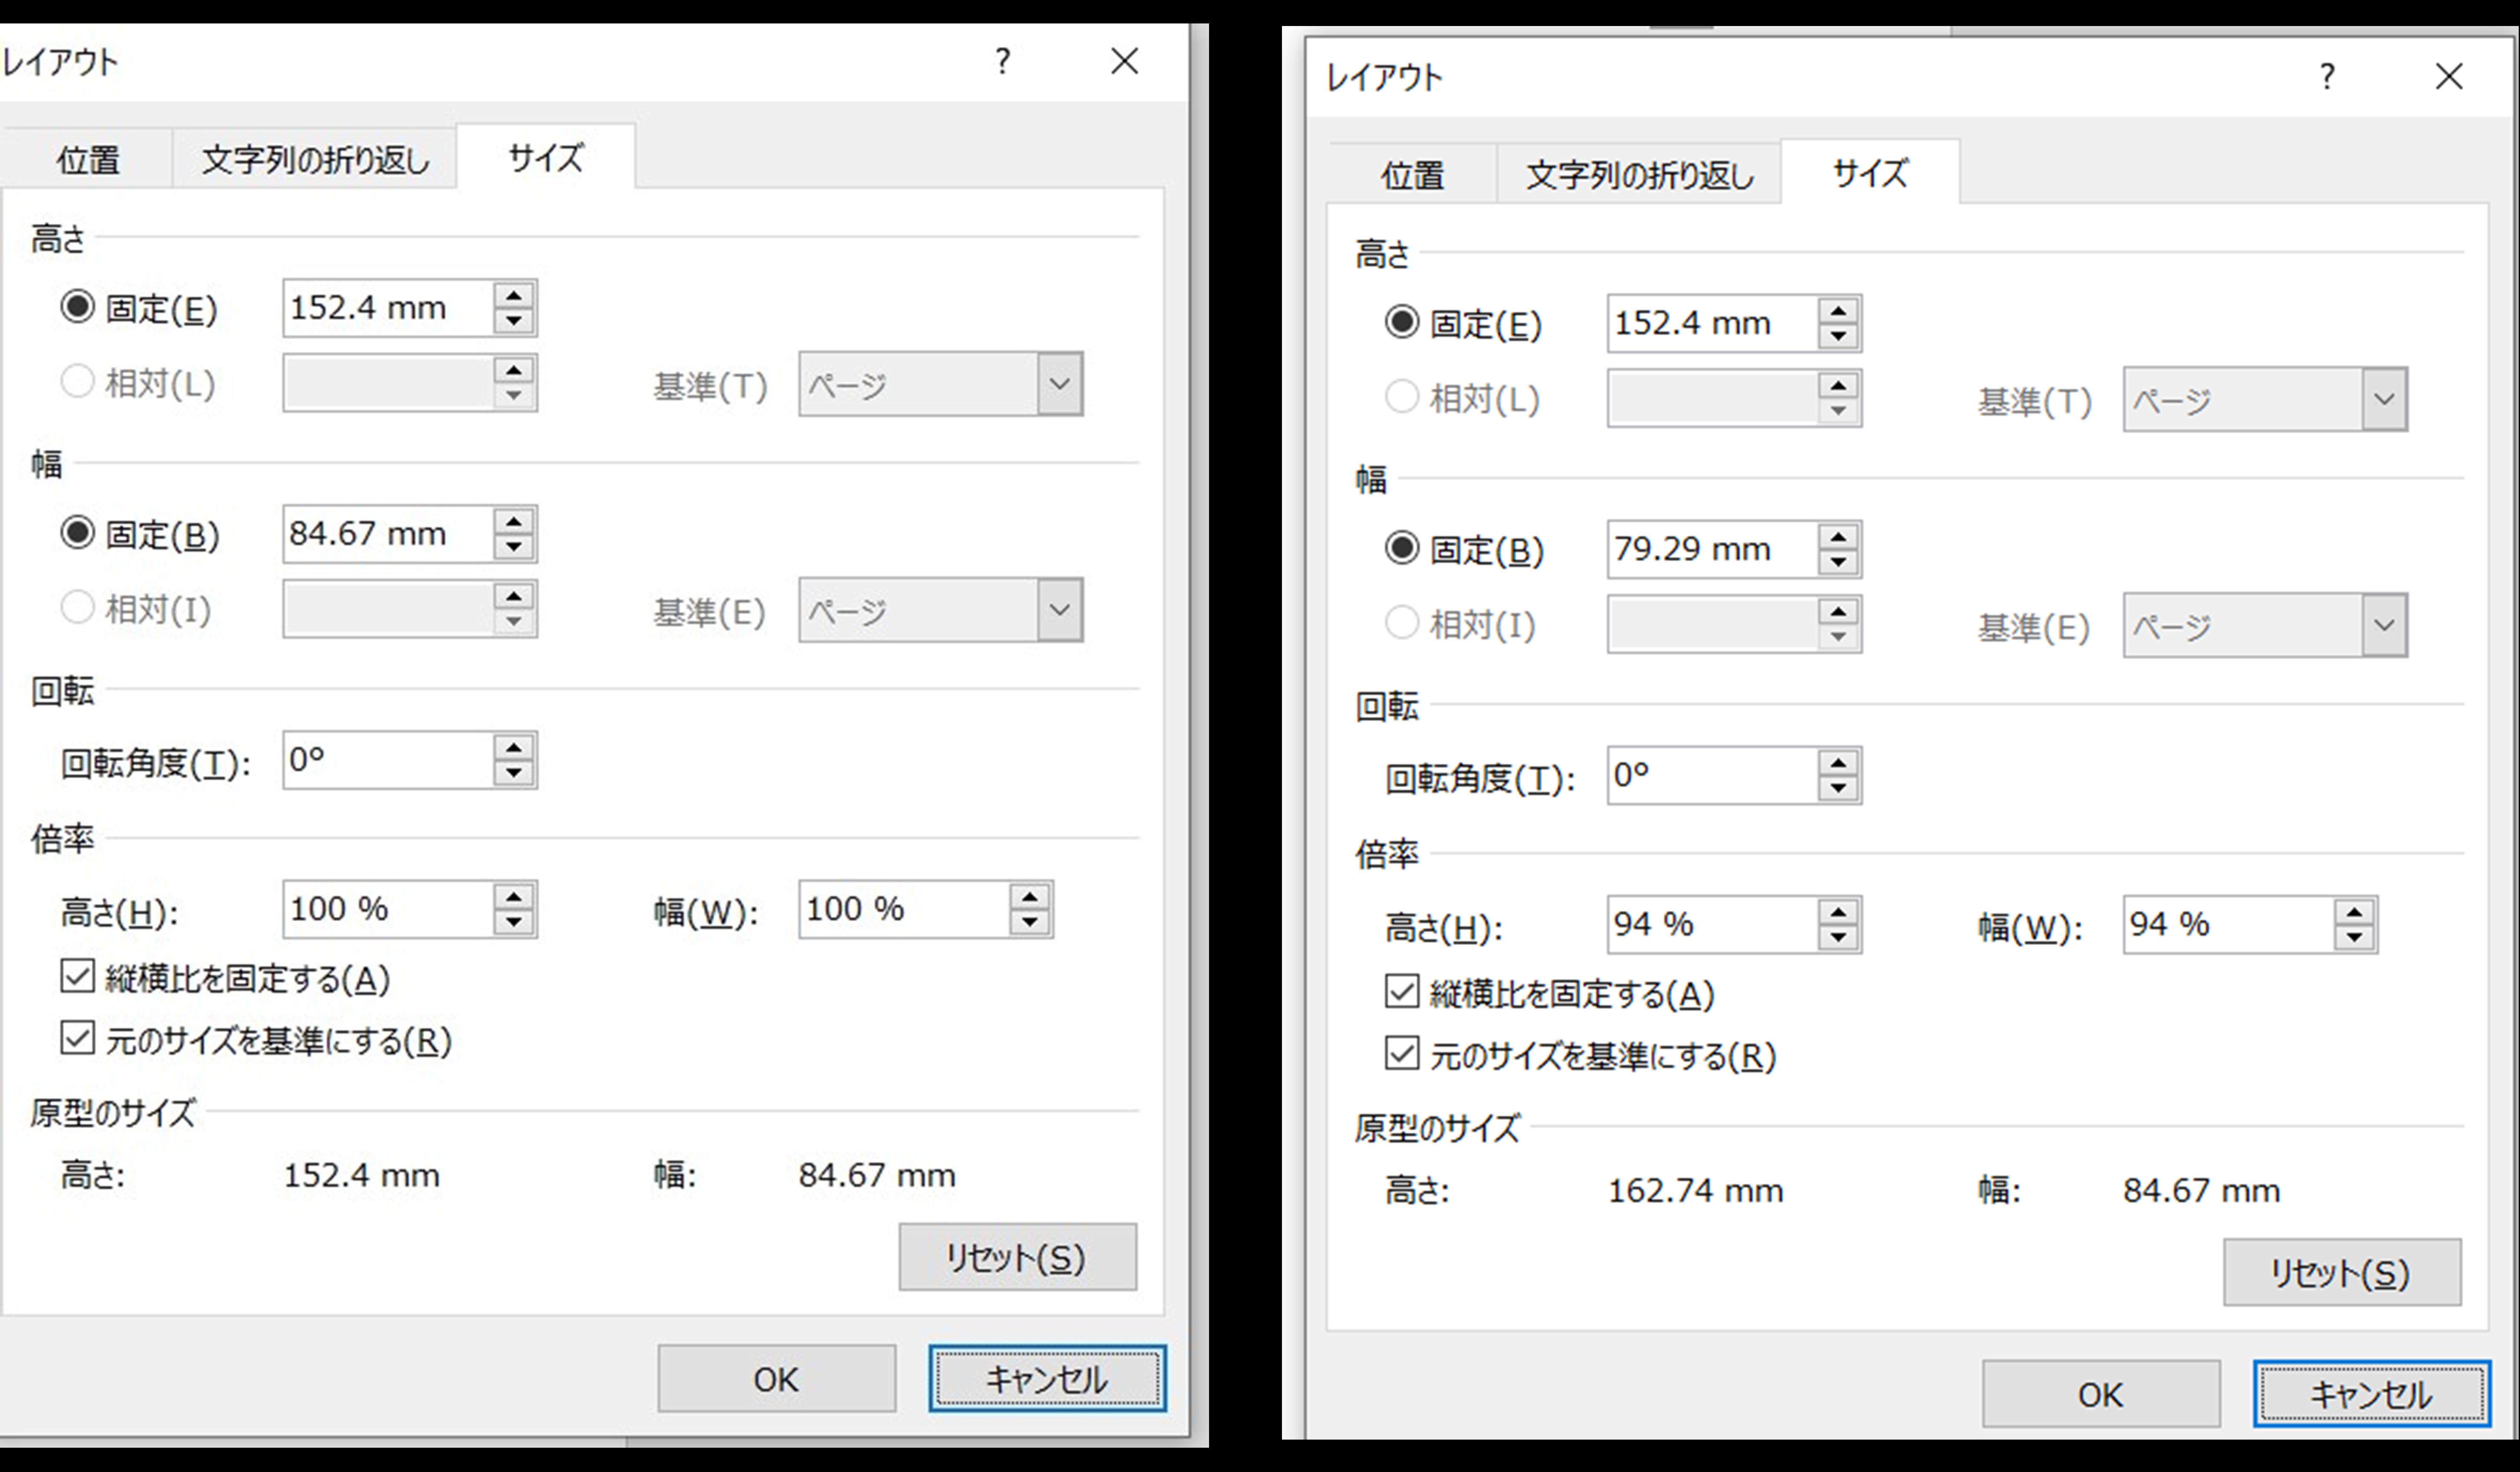Toggle 縦横比を固定する checkbox in left dialog
The width and height of the screenshot is (2520, 1472).
[x=77, y=976]
